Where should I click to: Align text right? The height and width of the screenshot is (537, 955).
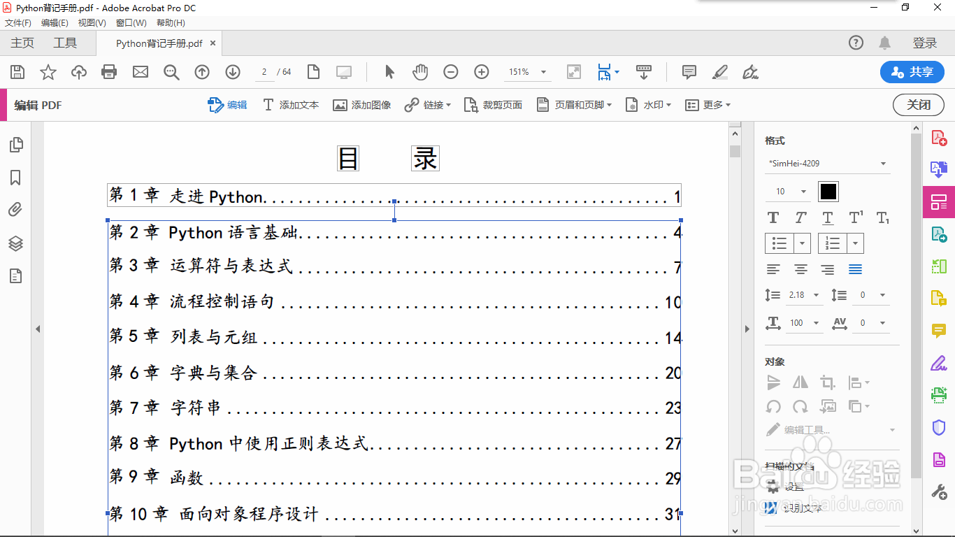(828, 269)
